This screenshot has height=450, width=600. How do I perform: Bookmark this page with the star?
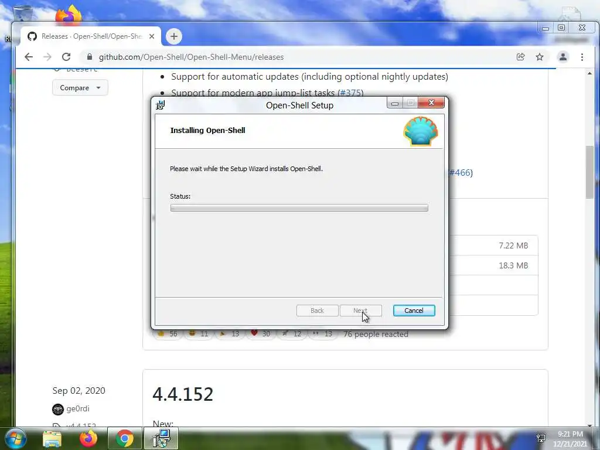pyautogui.click(x=540, y=57)
